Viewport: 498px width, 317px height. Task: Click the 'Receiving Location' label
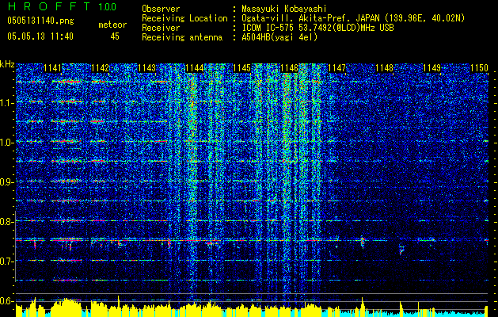pos(184,18)
